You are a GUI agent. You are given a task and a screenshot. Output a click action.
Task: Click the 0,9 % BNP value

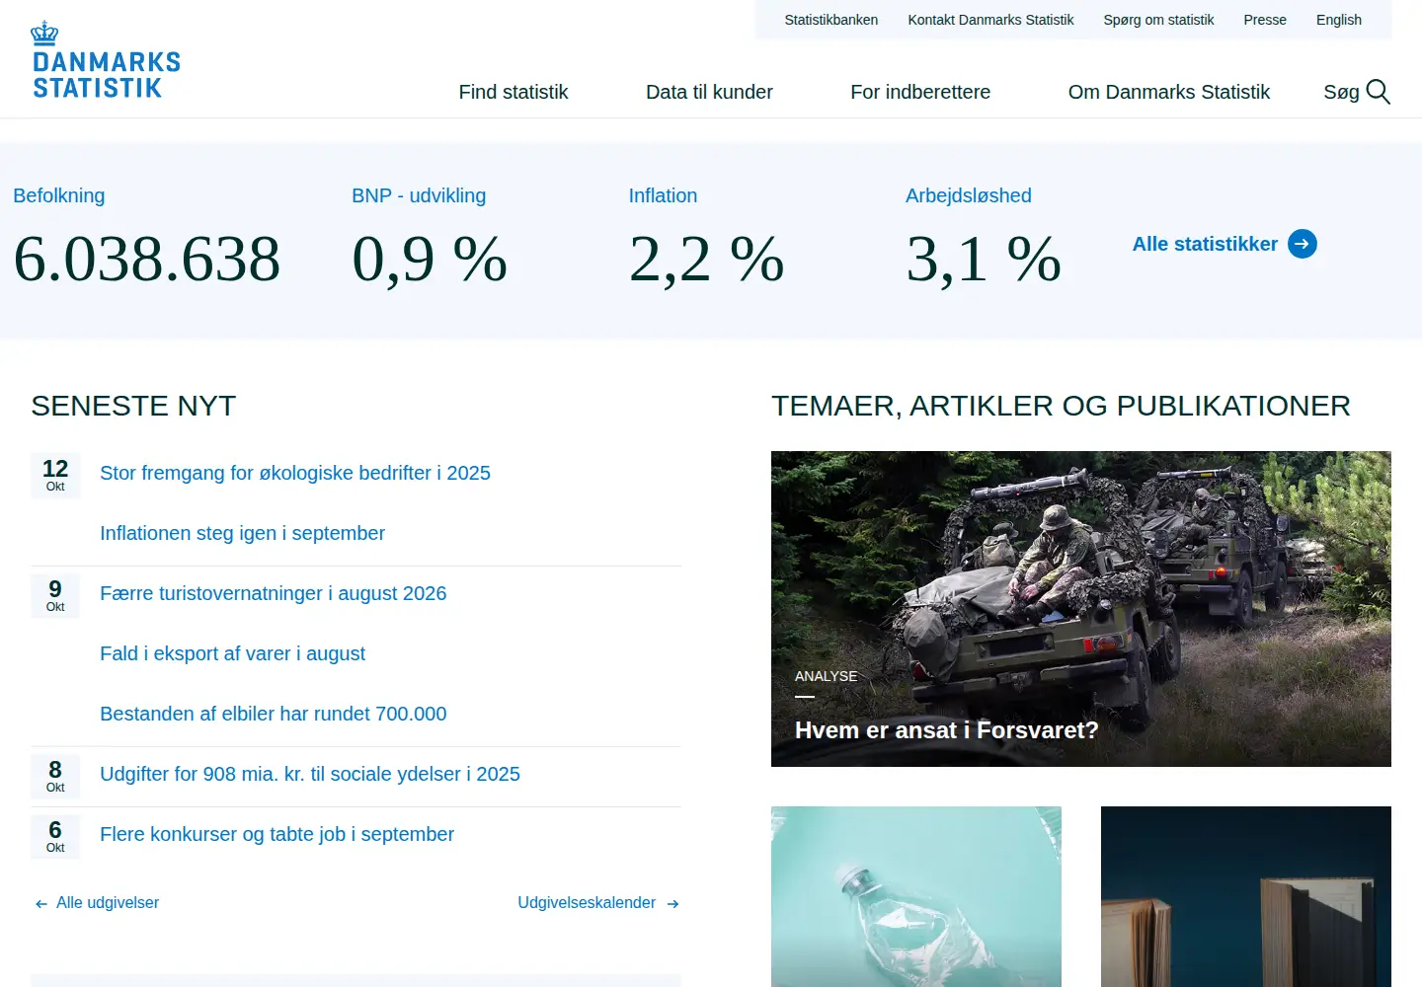tap(430, 260)
